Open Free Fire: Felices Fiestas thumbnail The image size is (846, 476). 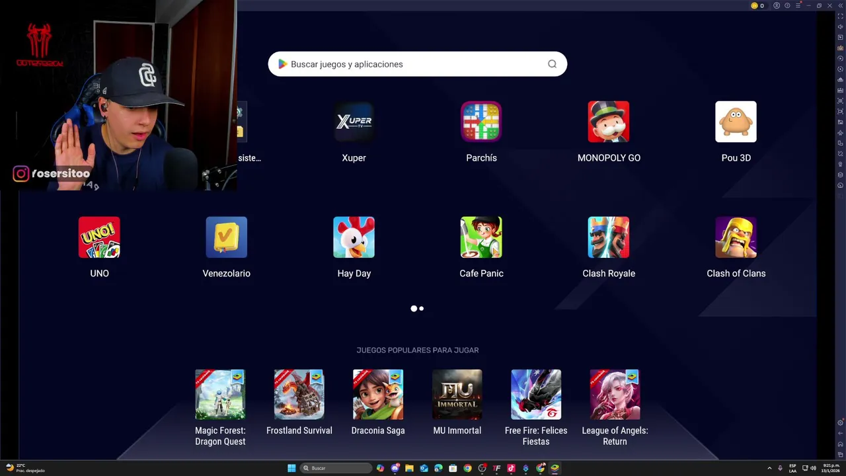(x=536, y=395)
